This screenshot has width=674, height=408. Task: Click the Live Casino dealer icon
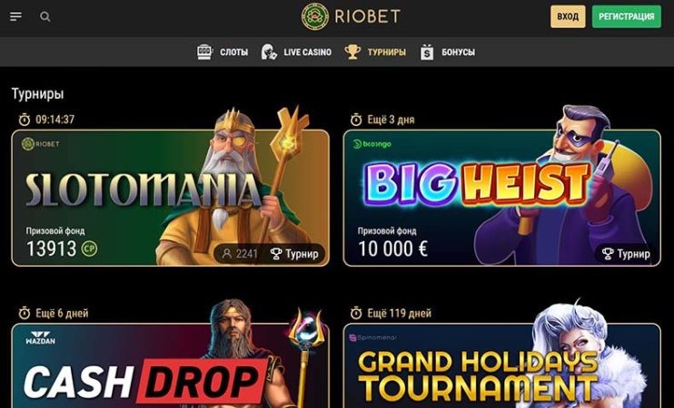tap(269, 52)
